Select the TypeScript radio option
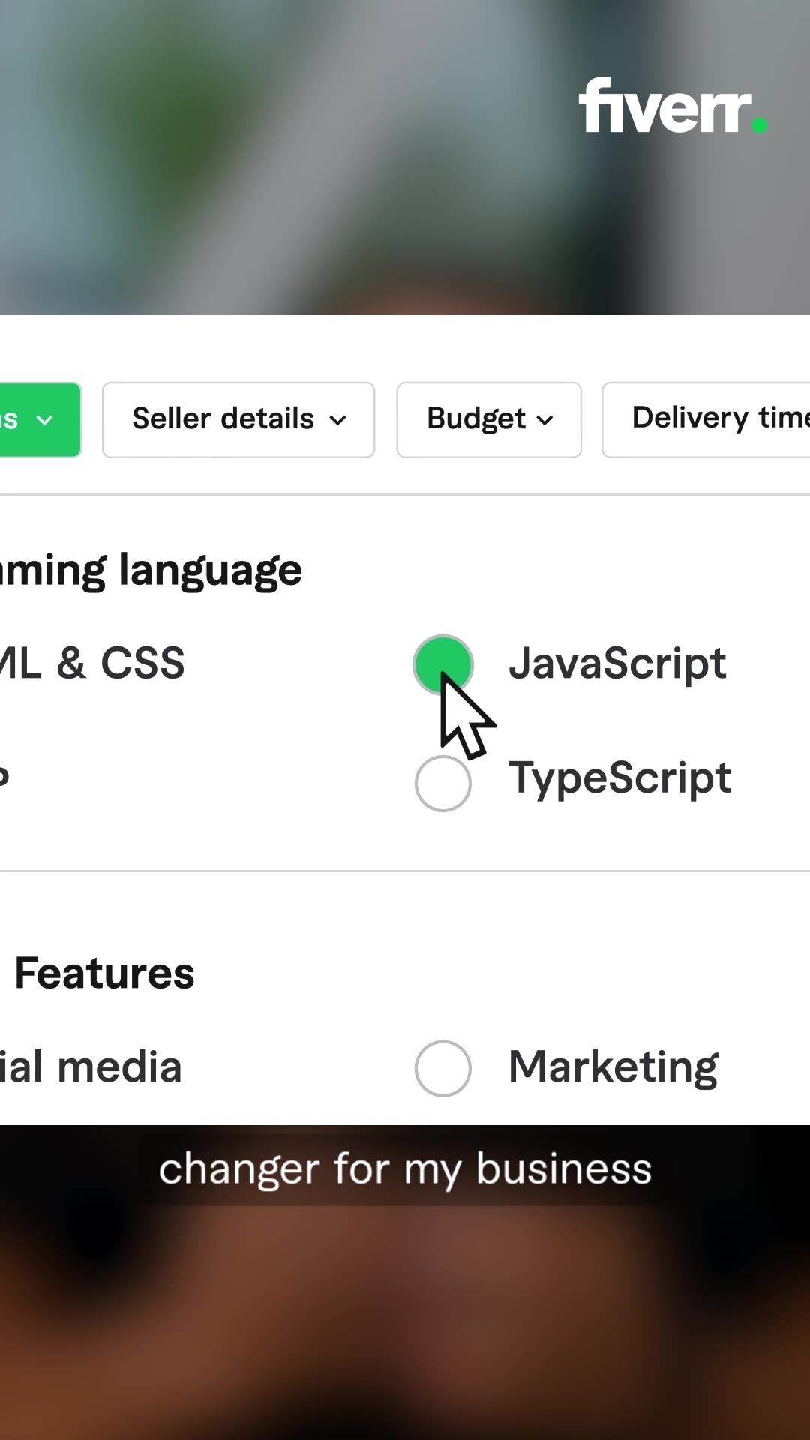 click(443, 783)
